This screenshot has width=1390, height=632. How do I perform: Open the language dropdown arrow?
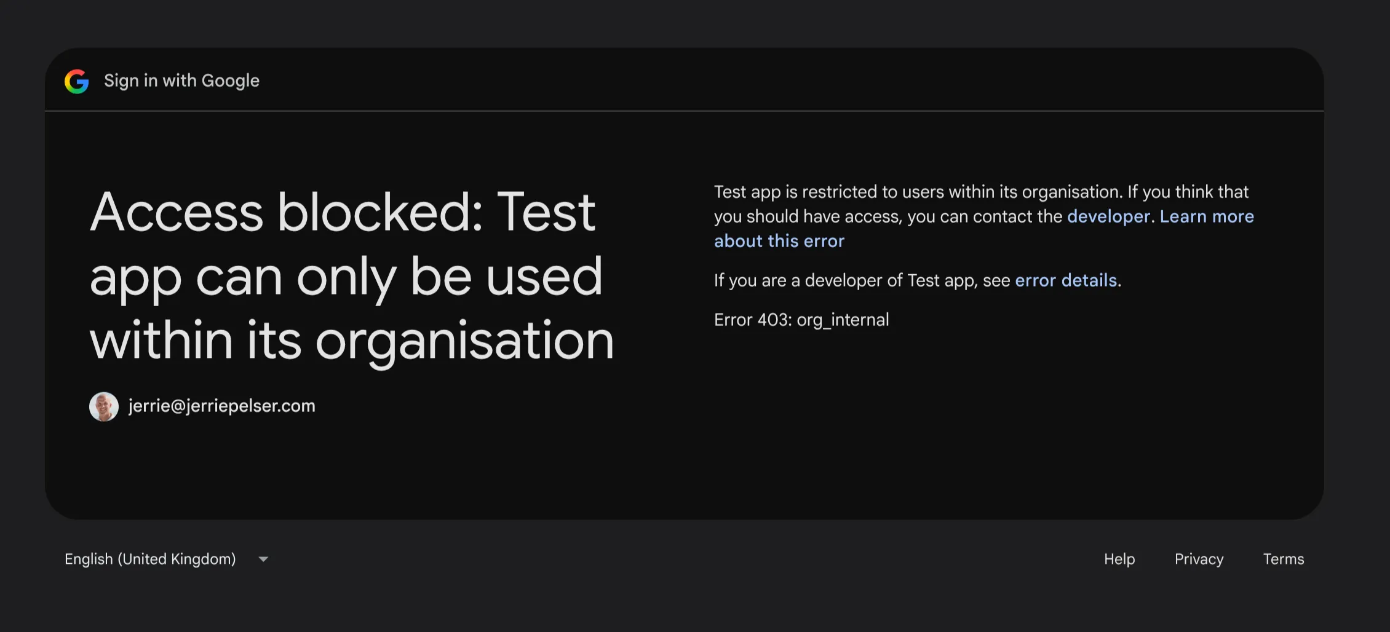click(x=263, y=559)
